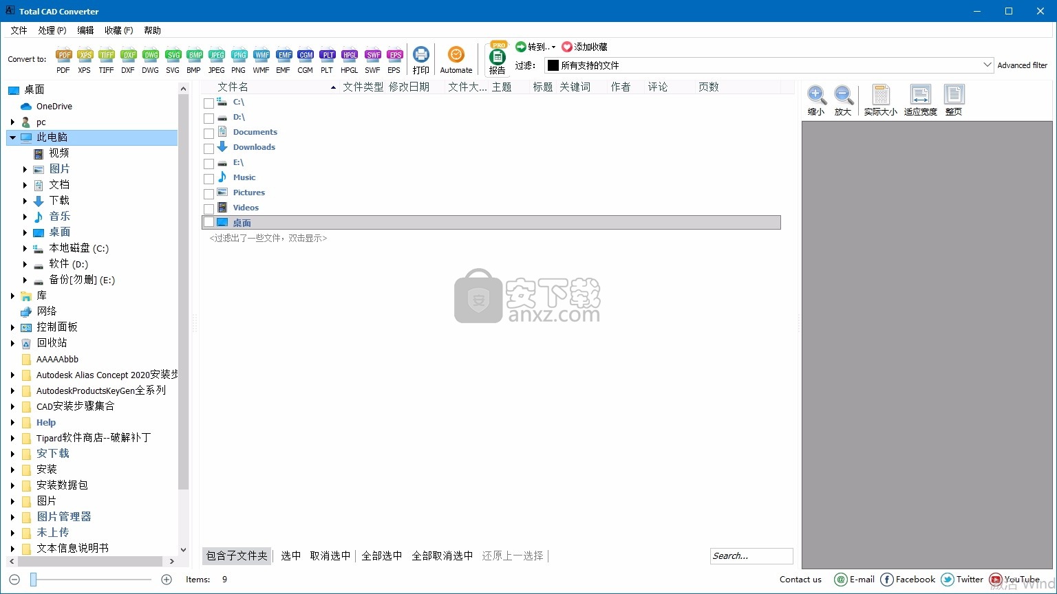Check the Pictures row checkbox
The image size is (1057, 594).
pyautogui.click(x=209, y=194)
